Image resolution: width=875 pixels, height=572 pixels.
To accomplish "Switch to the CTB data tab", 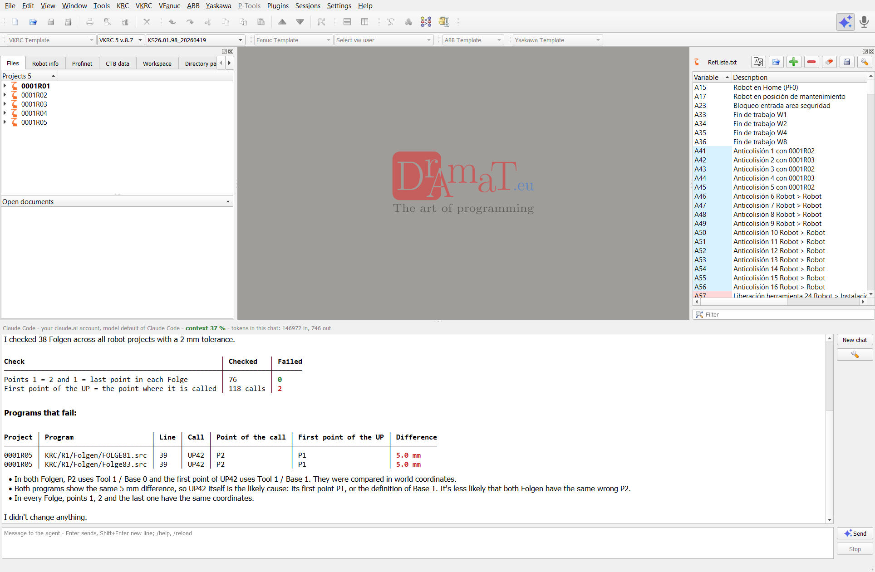I will pyautogui.click(x=118, y=64).
